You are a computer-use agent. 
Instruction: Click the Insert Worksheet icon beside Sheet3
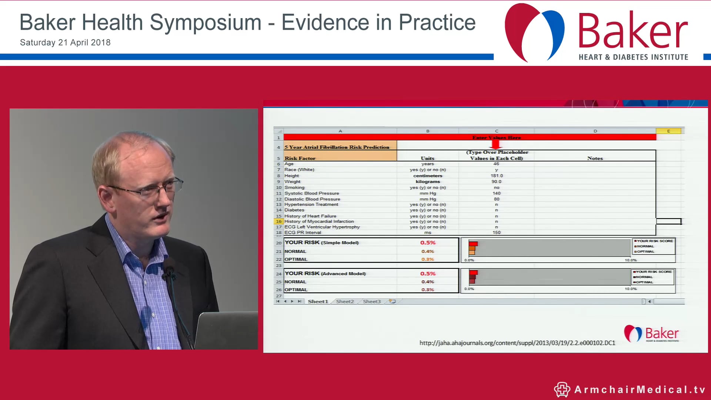coord(393,301)
